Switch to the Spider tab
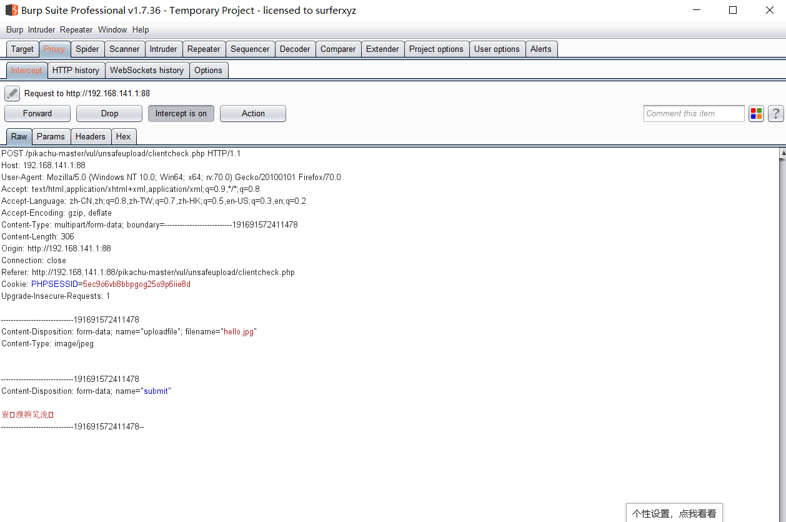This screenshot has width=786, height=522. (x=87, y=49)
